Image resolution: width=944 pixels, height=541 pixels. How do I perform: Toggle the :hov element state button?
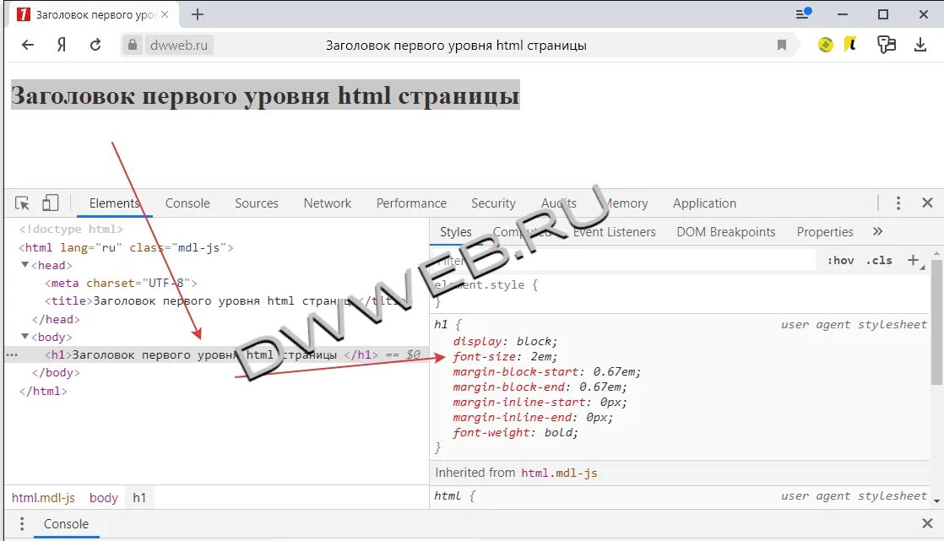pyautogui.click(x=840, y=261)
